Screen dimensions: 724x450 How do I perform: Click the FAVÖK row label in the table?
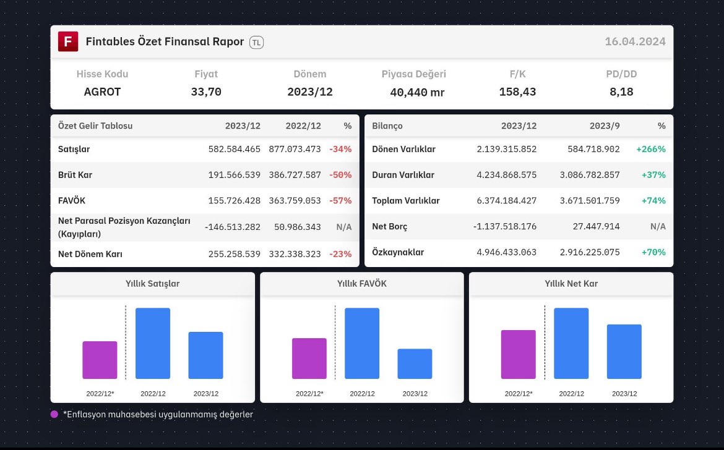[72, 200]
